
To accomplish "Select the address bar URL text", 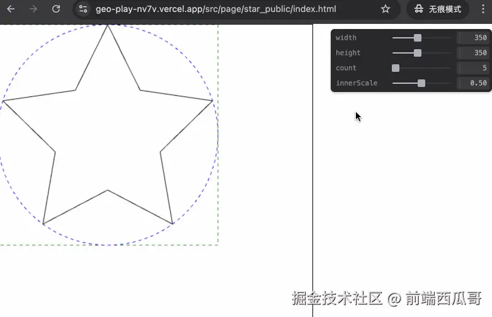I will pos(216,9).
